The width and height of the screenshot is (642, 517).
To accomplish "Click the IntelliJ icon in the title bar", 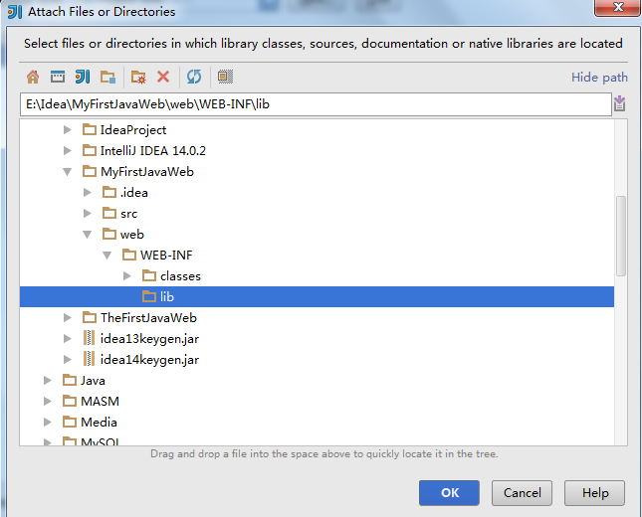I will [15, 12].
